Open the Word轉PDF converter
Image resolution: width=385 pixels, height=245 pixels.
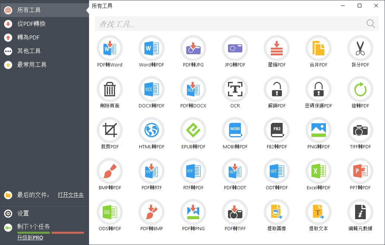(151, 48)
